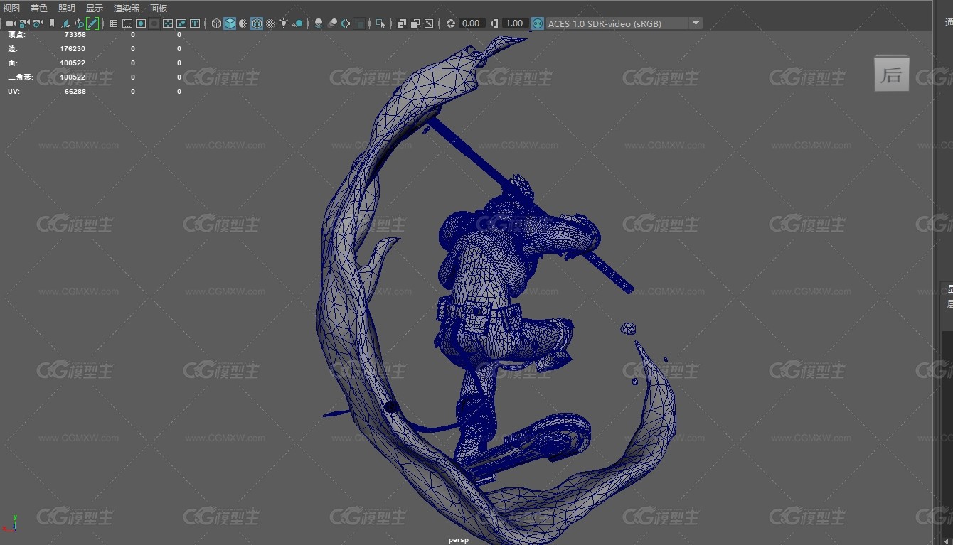
Task: Open the 视图 (View) panel menu
Action: pos(11,8)
